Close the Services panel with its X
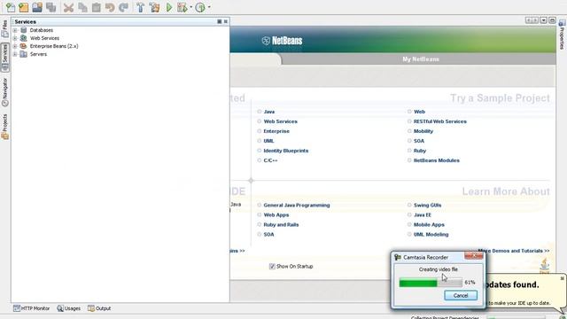 [x=226, y=21]
